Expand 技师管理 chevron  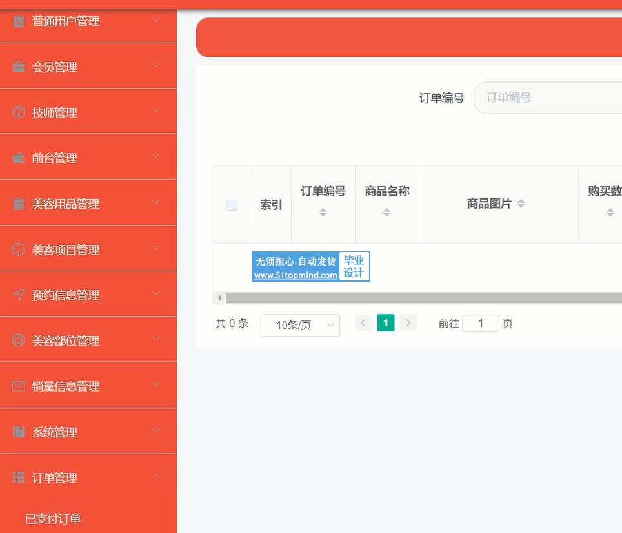coord(156,110)
